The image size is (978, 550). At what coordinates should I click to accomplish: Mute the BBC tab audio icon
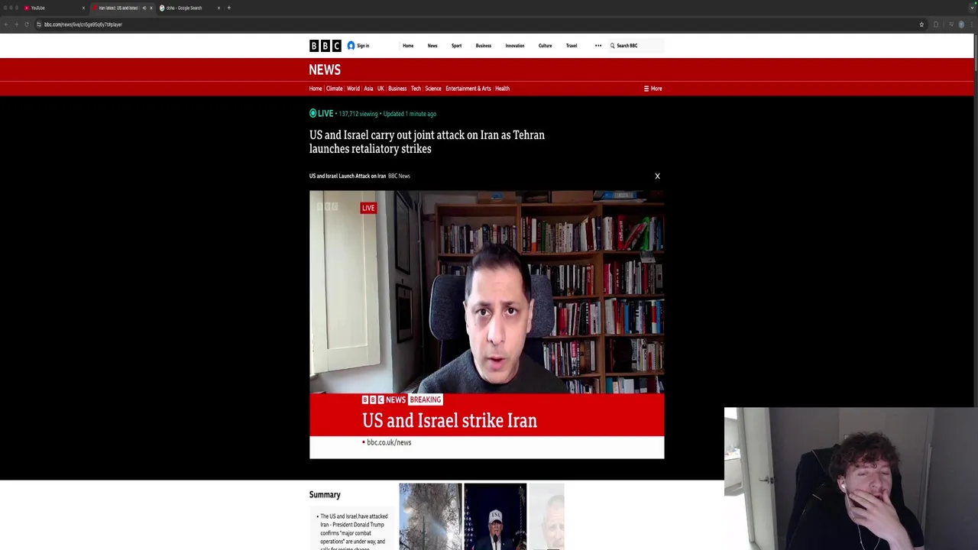click(x=144, y=8)
